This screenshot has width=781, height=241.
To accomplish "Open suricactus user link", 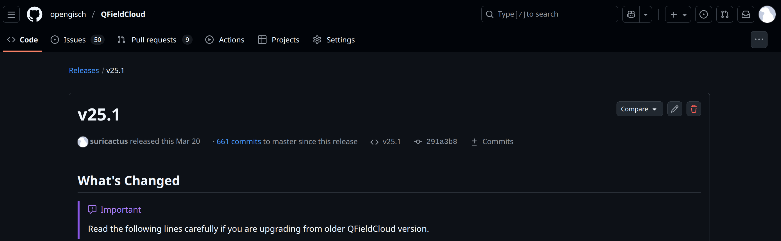I will (x=109, y=141).
